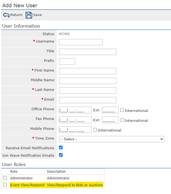Click the NONE status value
Viewport: 171px width, 194px height.
tap(65, 34)
